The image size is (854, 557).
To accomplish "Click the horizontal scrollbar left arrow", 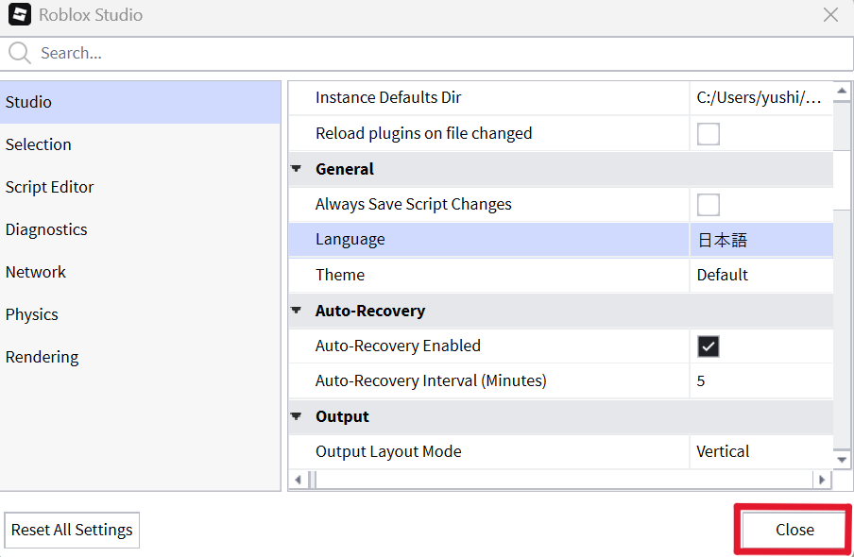I will tap(298, 480).
